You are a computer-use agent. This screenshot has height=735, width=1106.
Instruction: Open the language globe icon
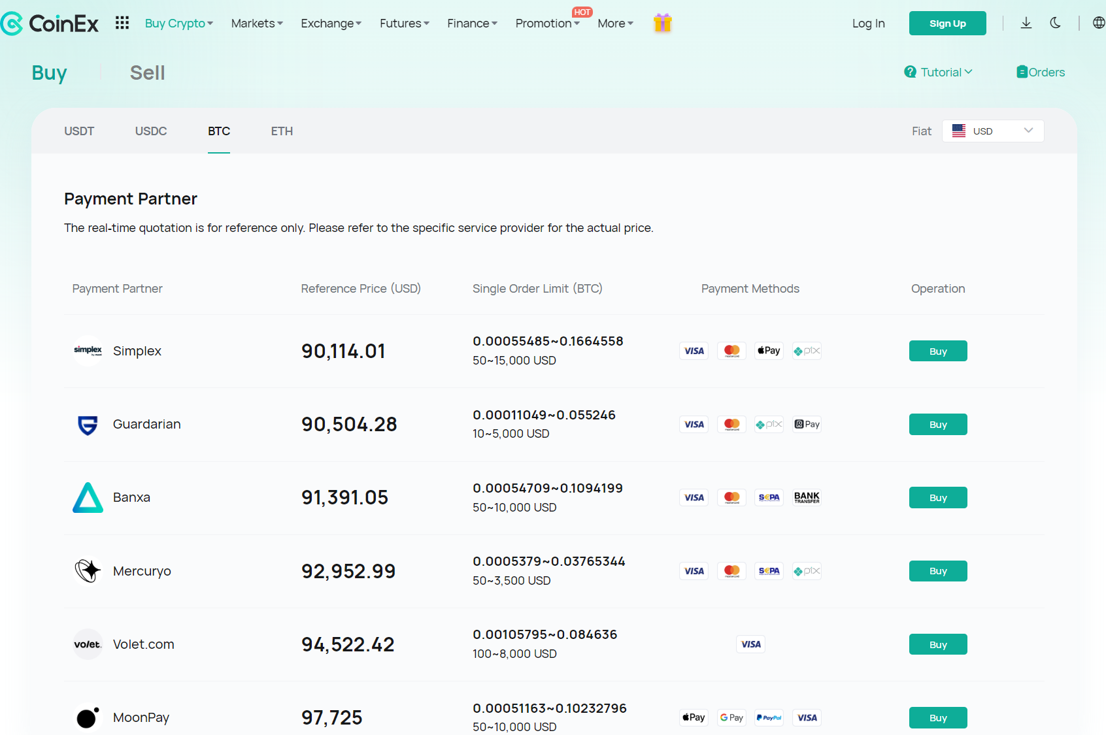tap(1099, 22)
